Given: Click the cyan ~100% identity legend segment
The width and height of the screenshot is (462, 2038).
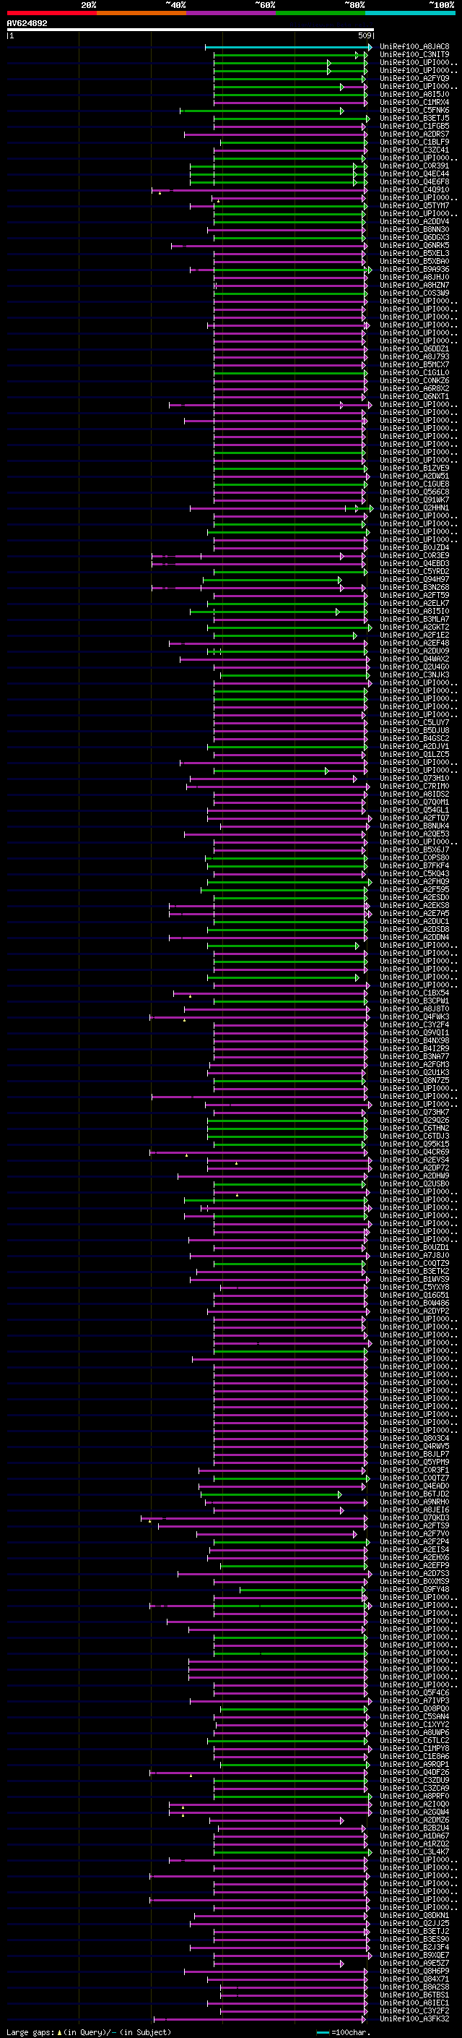Looking at the screenshot, I should point(411,13).
